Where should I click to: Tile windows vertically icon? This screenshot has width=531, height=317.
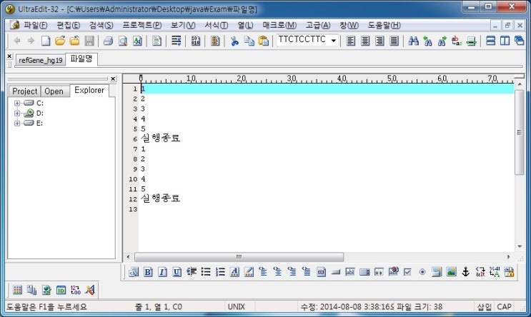tap(505, 41)
